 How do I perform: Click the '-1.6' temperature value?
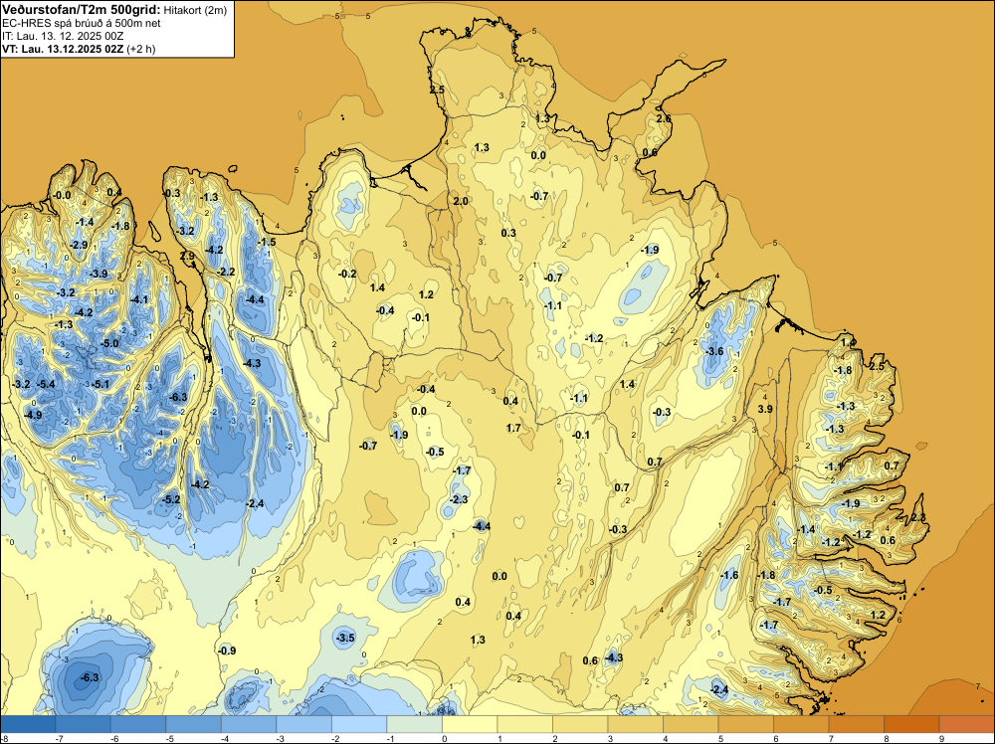pyautogui.click(x=729, y=575)
